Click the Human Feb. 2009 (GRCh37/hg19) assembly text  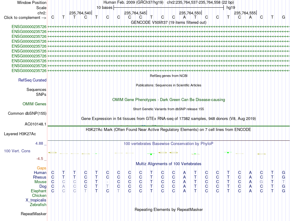(x=133, y=2)
